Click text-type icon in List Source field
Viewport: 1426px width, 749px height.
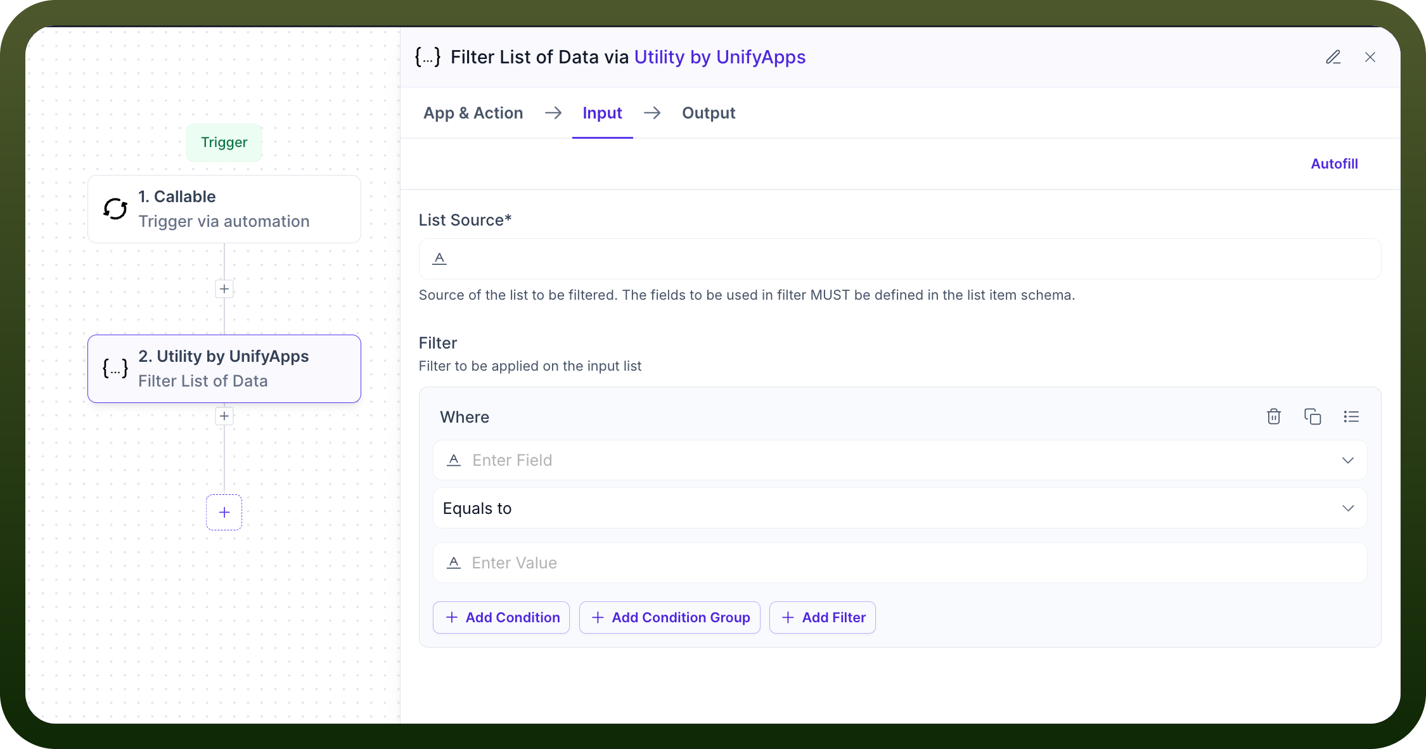pyautogui.click(x=439, y=259)
